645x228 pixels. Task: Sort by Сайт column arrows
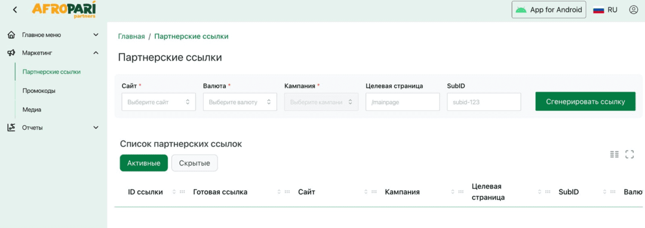(x=365, y=192)
